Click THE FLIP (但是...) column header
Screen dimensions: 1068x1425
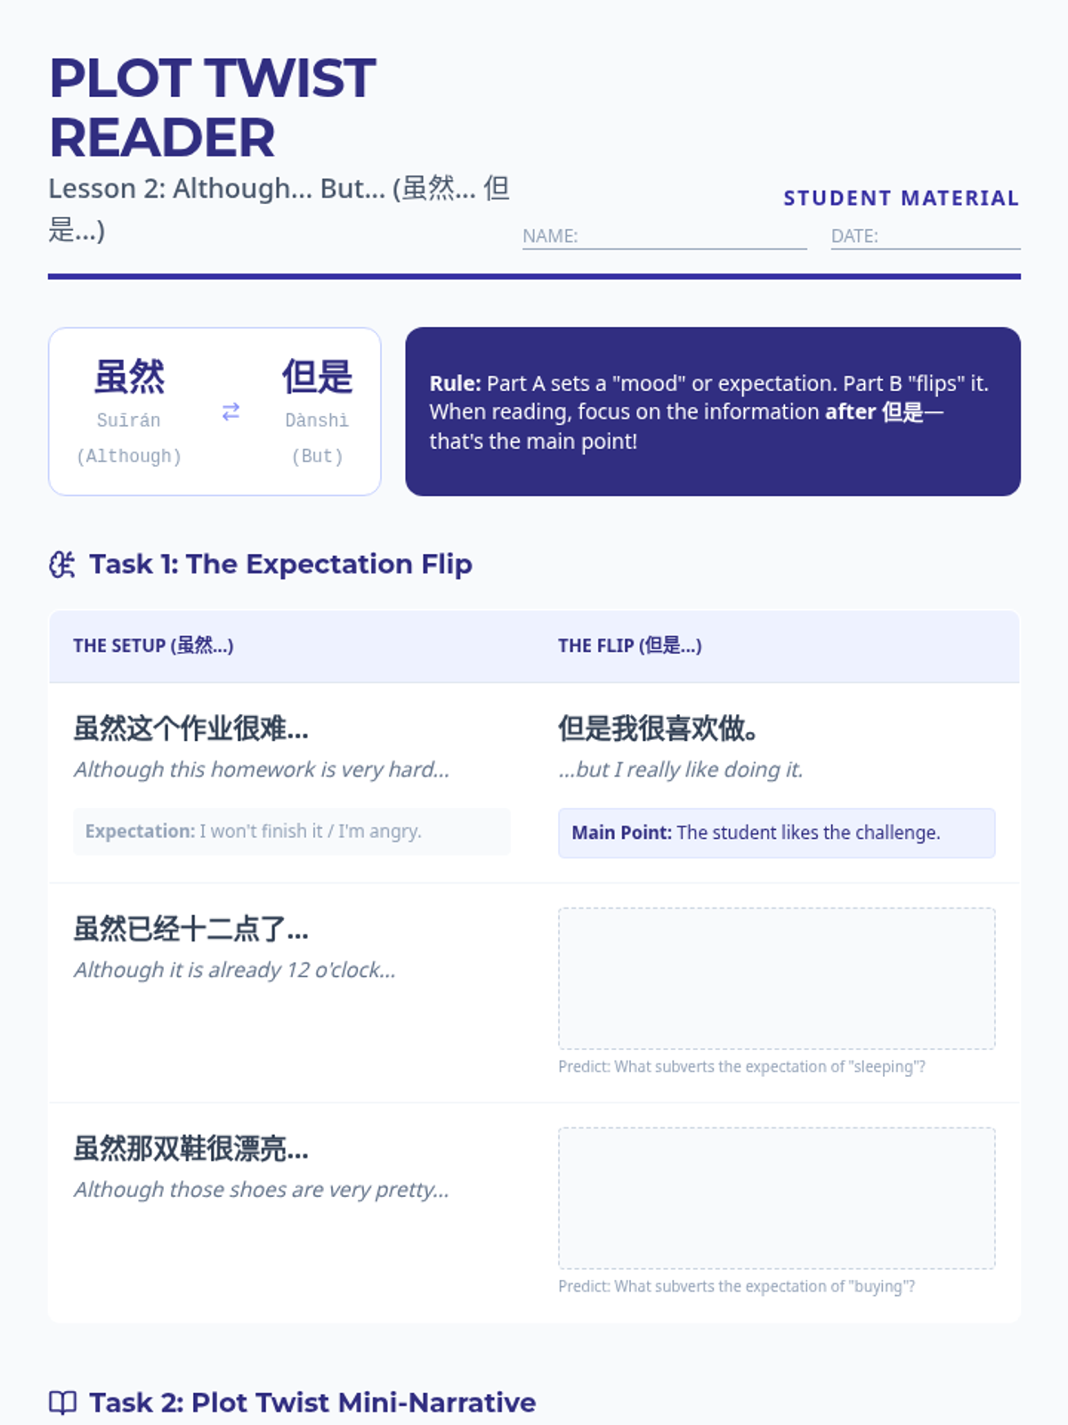click(629, 646)
